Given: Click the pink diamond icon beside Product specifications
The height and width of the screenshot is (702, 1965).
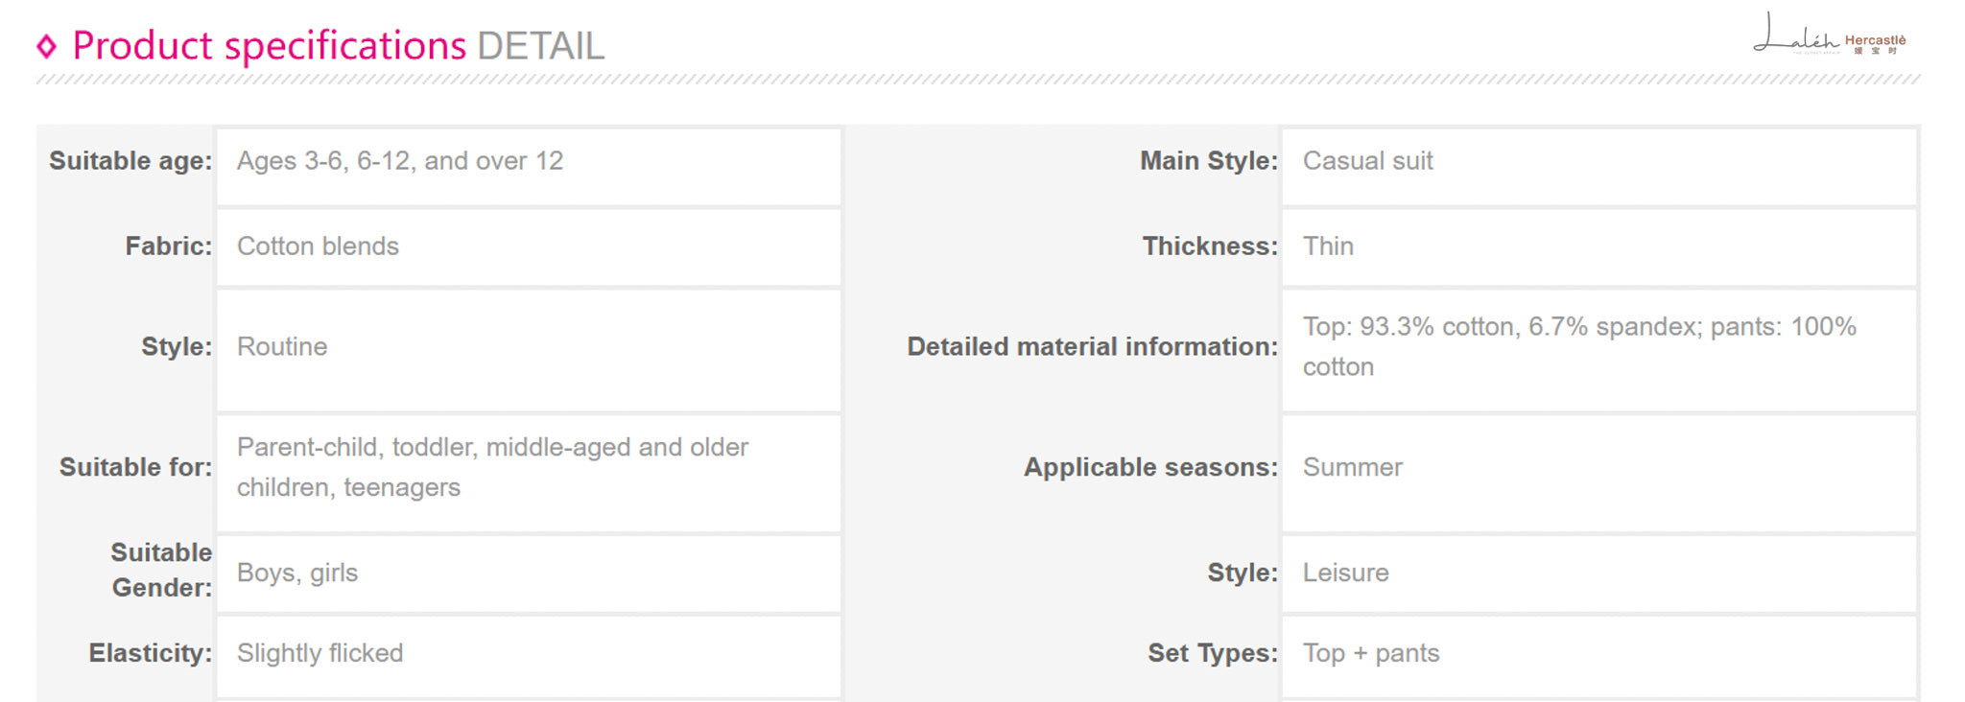Looking at the screenshot, I should [x=46, y=46].
